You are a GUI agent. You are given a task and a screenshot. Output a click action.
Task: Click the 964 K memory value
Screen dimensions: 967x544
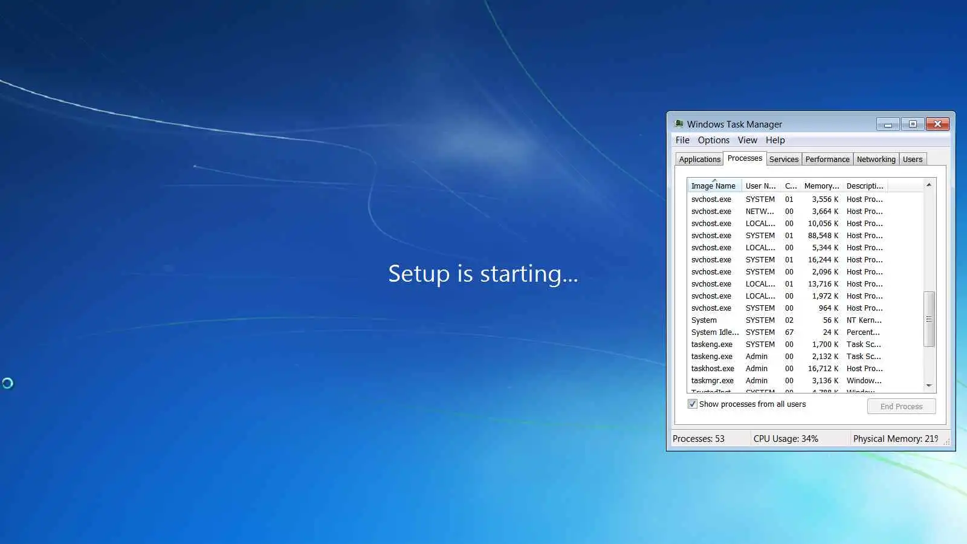pos(829,308)
